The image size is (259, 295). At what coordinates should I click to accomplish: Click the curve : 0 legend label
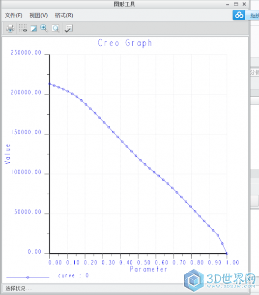[73, 276]
